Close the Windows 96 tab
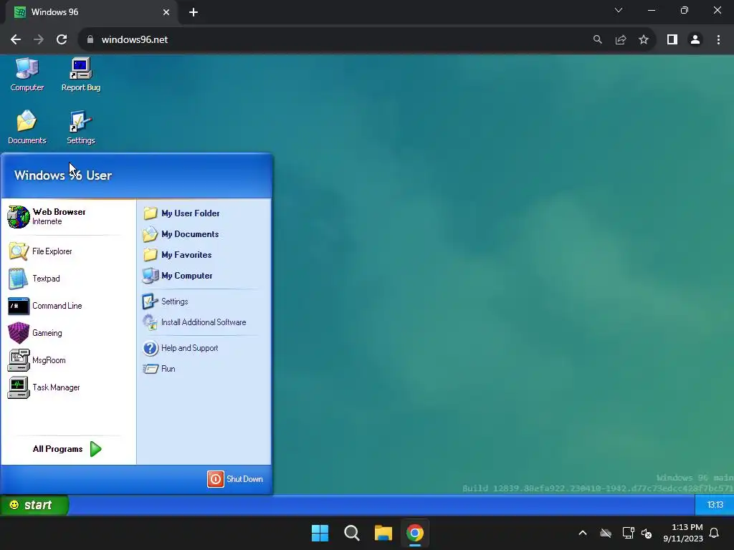734x550 pixels. coord(166,12)
